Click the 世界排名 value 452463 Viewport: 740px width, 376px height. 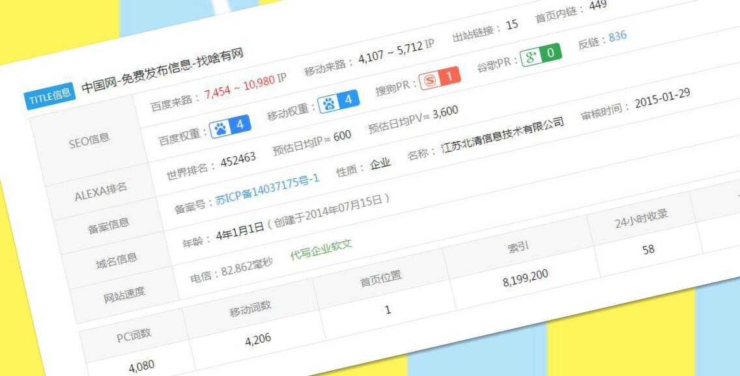point(238,160)
